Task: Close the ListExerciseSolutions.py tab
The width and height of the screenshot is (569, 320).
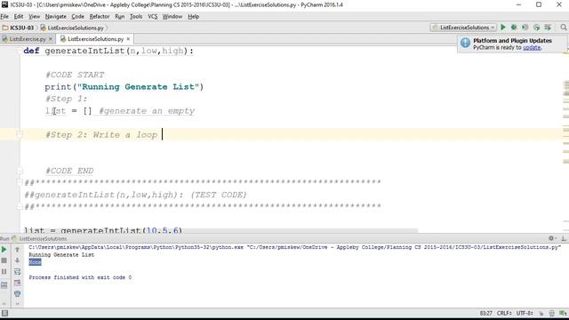Action: 128,39
